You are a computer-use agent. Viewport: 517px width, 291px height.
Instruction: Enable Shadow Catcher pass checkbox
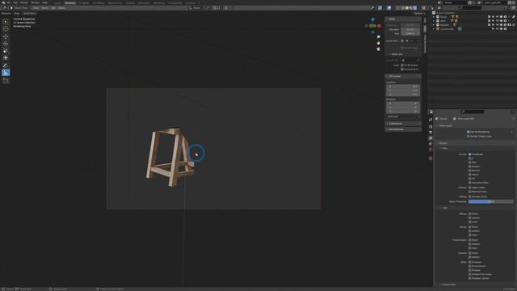pyautogui.click(x=470, y=278)
